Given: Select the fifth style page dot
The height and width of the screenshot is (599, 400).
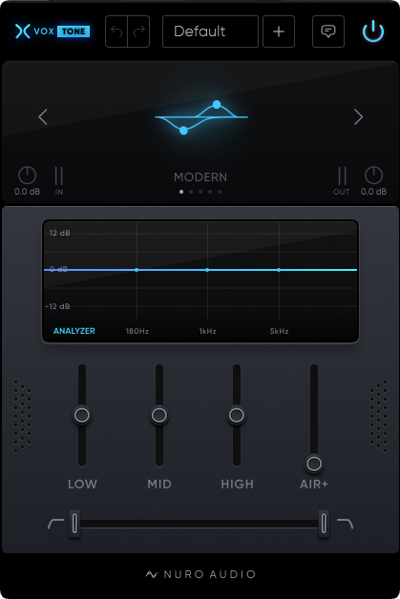Looking at the screenshot, I should click(x=220, y=192).
